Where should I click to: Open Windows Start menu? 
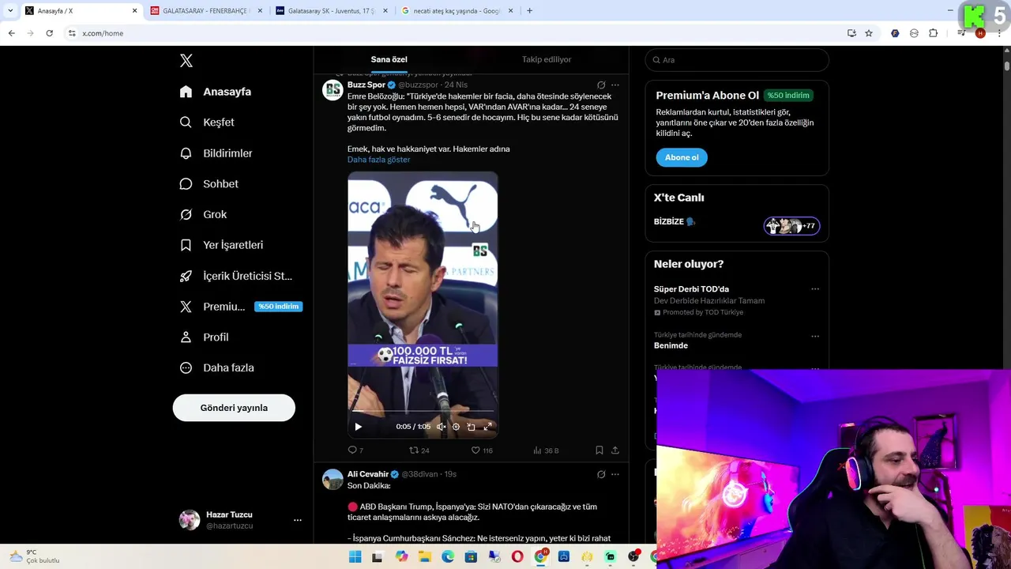pyautogui.click(x=355, y=557)
